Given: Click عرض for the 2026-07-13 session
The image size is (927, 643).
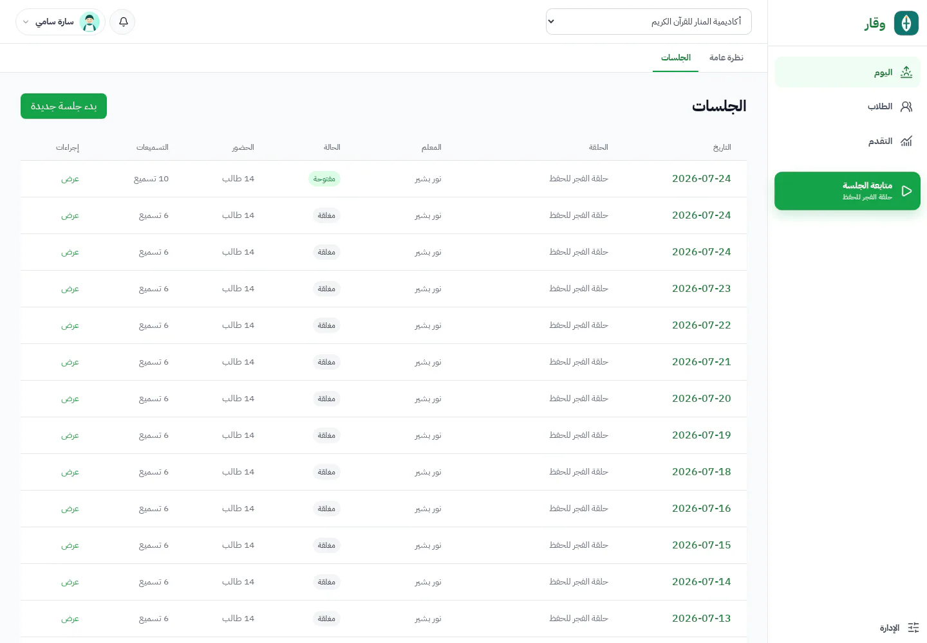Looking at the screenshot, I should click(x=70, y=619).
